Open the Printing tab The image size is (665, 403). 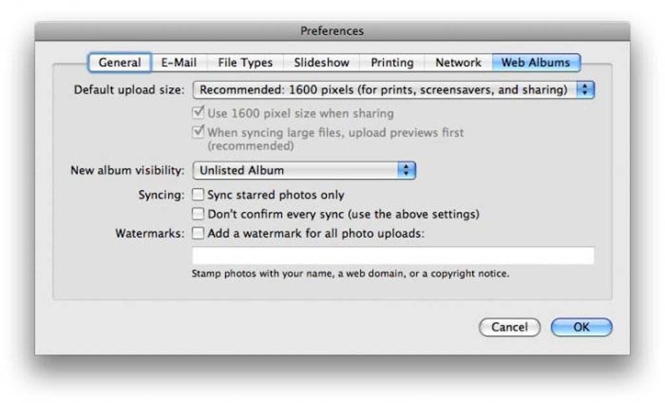(392, 63)
